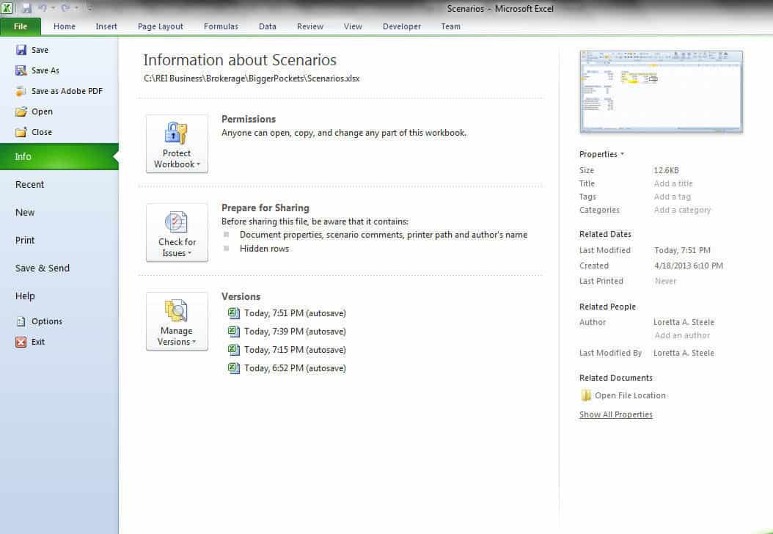773x534 pixels.
Task: Open the 7:39 PM autosave version
Action: pos(287,332)
